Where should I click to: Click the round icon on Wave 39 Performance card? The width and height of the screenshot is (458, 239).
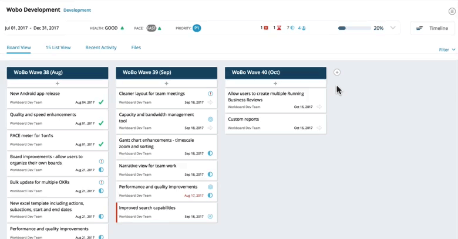(x=210, y=187)
